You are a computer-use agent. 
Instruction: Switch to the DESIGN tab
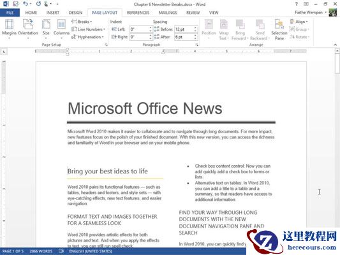75,13
